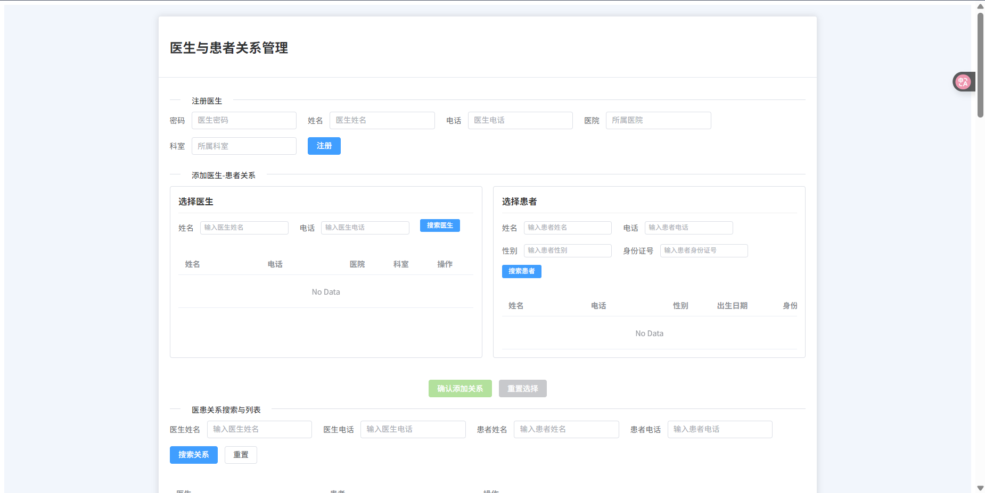Screen dimensions: 985x493
Task: Click the 输入医生姓名 field in 选择医生 panel
Action: tap(244, 228)
